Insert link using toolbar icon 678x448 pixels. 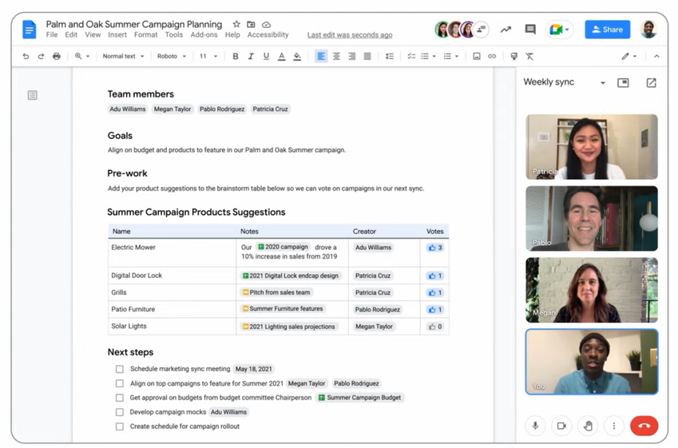[492, 57]
